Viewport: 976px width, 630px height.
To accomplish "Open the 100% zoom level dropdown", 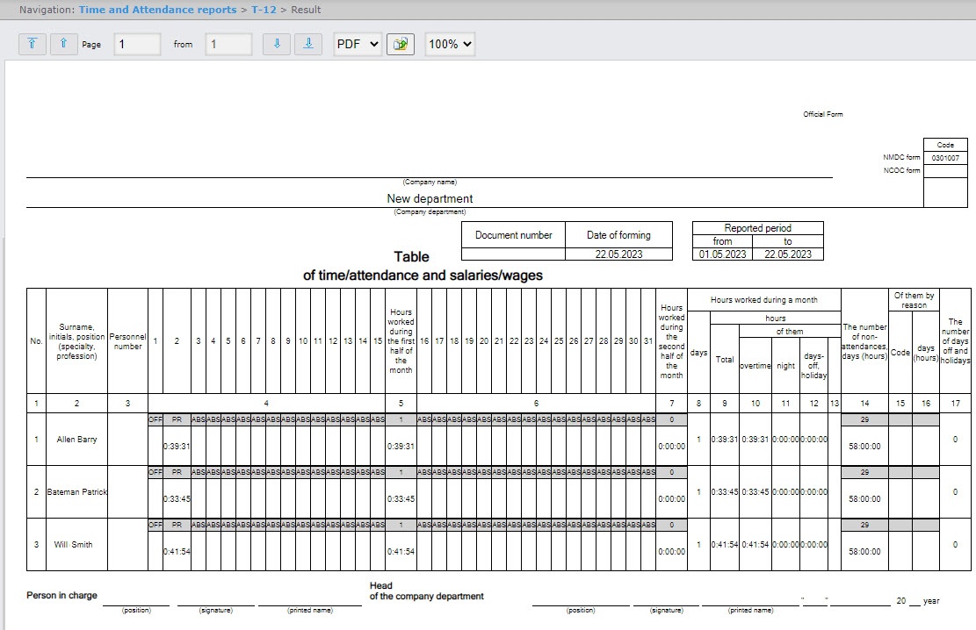I will pyautogui.click(x=449, y=44).
